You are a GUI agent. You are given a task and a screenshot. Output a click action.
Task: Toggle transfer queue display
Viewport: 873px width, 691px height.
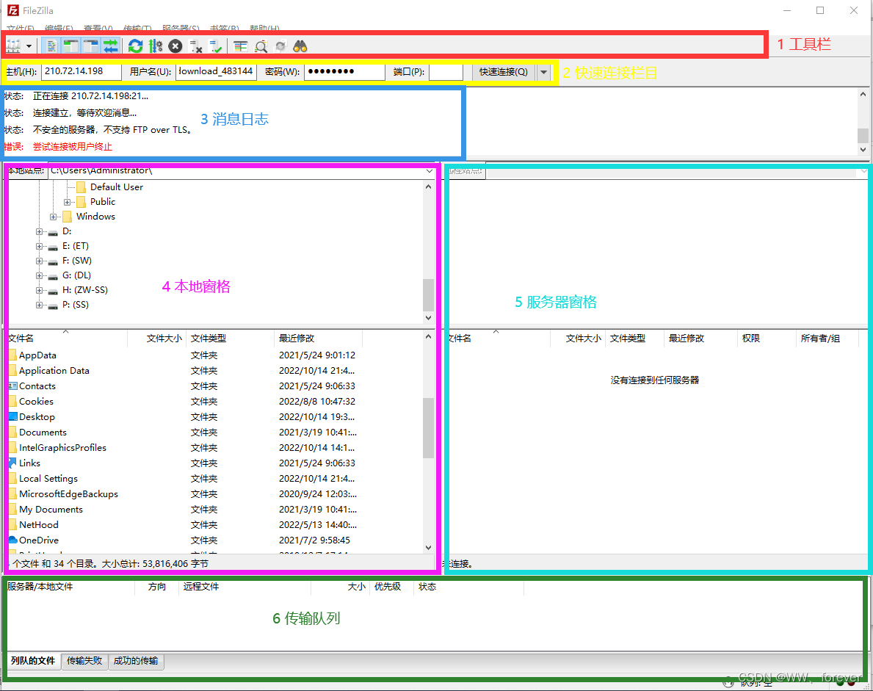(111, 46)
